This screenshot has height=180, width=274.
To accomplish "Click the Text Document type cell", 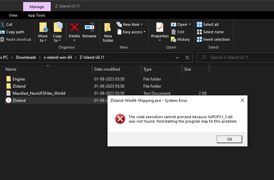I will 157,93.
